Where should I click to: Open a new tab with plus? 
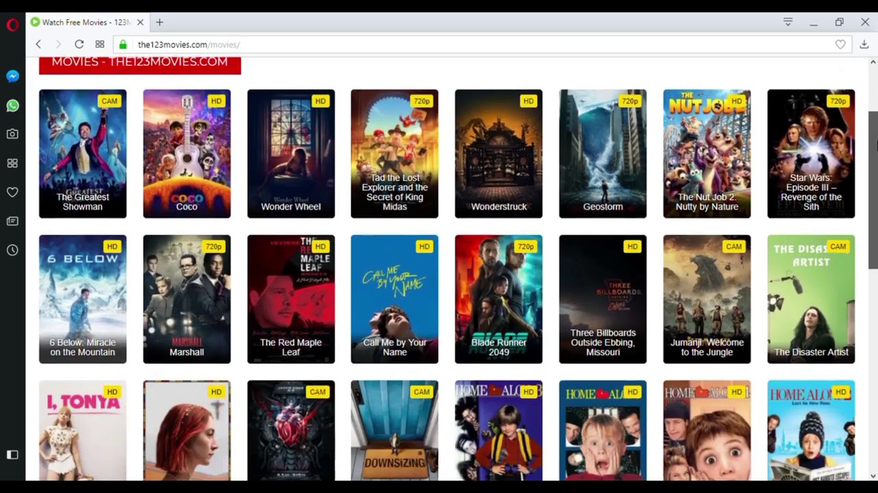tap(159, 23)
